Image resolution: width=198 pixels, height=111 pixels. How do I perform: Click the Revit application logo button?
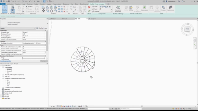coord(1,1)
